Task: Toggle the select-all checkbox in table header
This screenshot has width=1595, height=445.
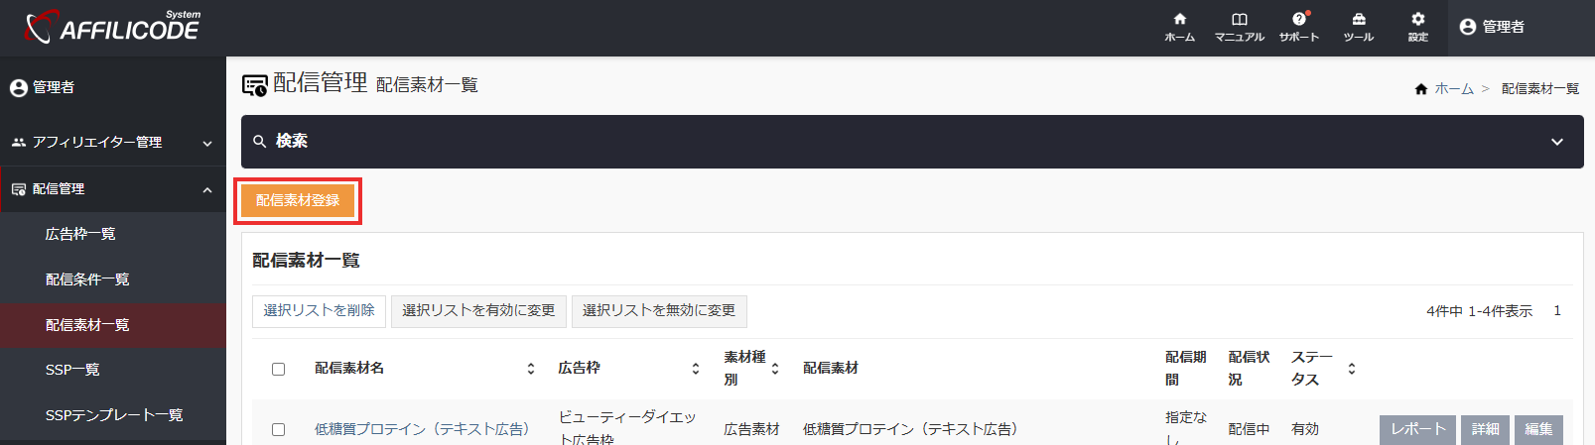Action: 278,369
